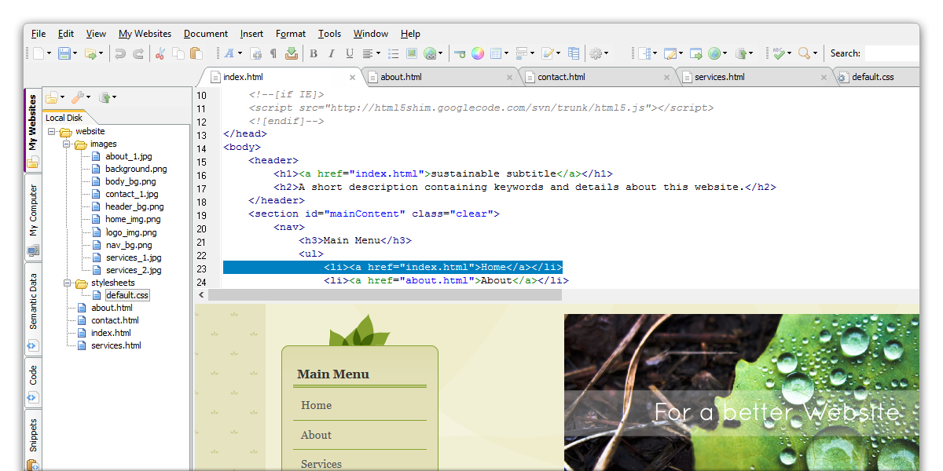The width and height of the screenshot is (943, 471).
Task: Collapse the images folder in the file tree
Action: click(65, 144)
